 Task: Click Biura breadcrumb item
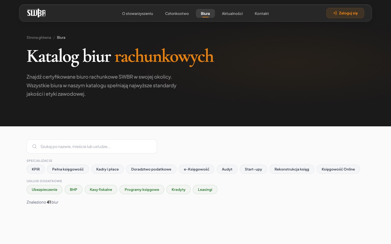pyautogui.click(x=61, y=37)
